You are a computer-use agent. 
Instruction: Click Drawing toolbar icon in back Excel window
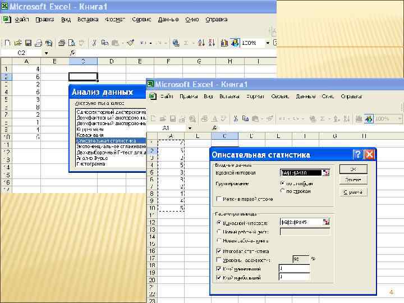point(235,43)
